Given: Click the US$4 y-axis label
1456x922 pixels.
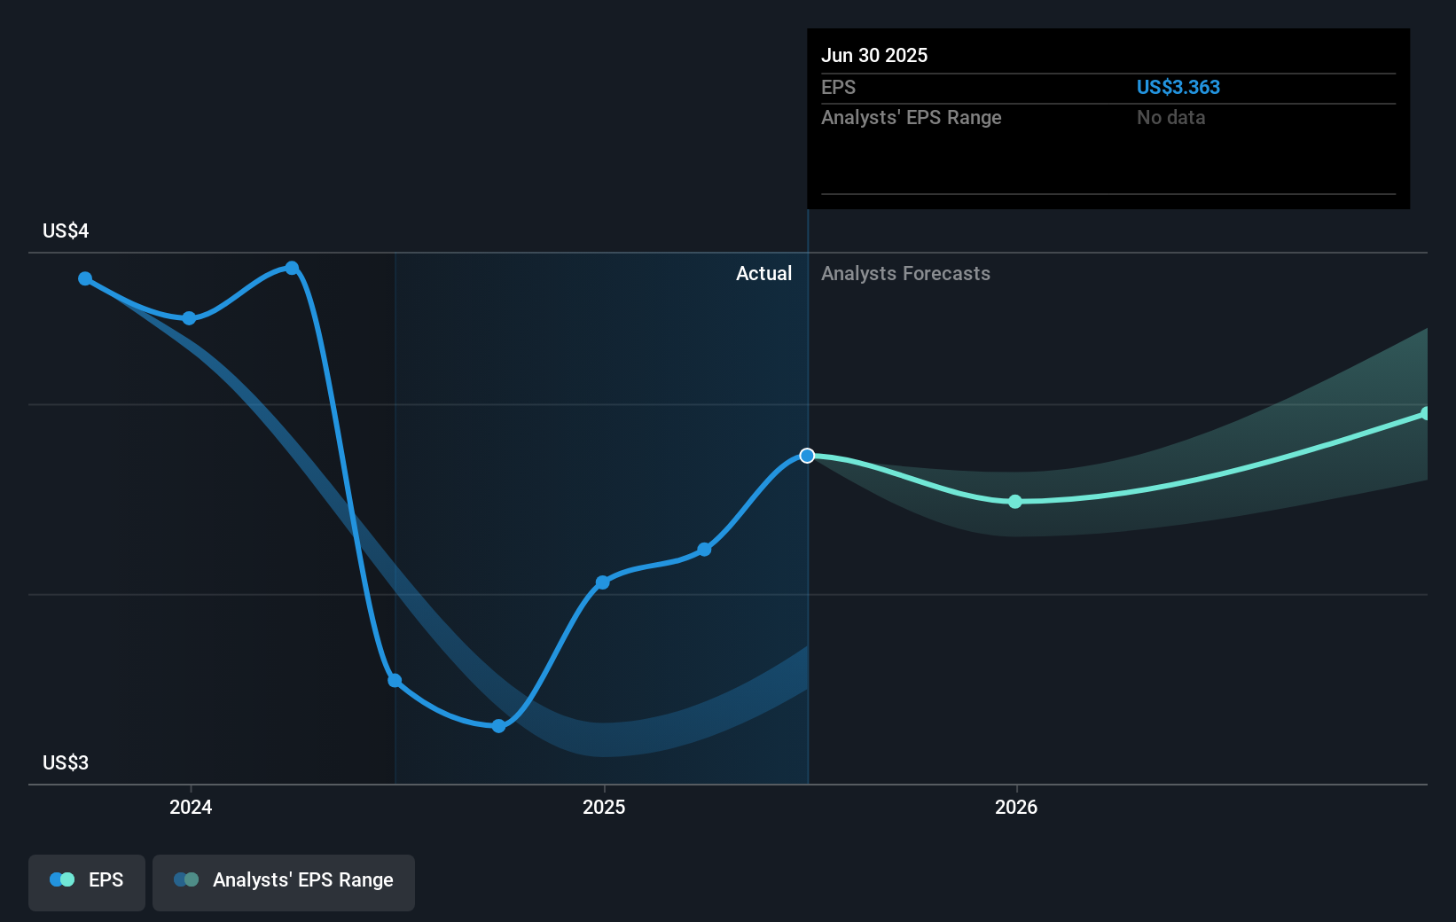Looking at the screenshot, I should coord(66,231).
